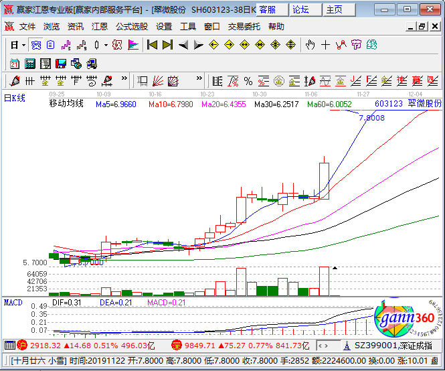
Task: Select the plain grid lines tool
Action: pos(30,81)
